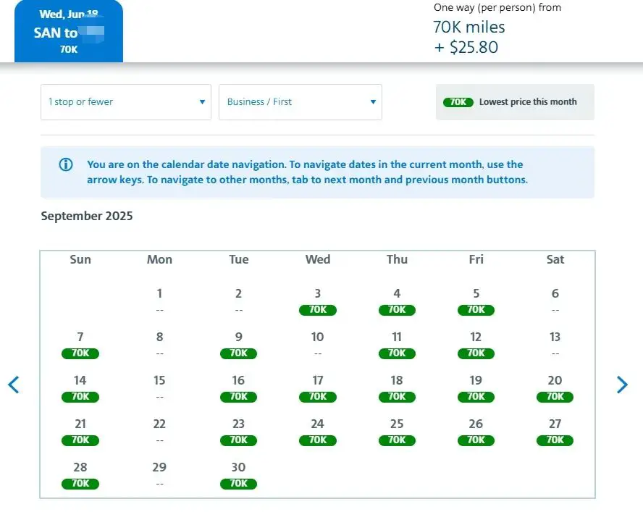643x512 pixels.
Task: Select September 3 with 70K fare
Action: point(318,301)
